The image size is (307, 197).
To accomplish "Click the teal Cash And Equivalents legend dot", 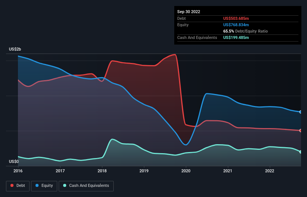I will pos(65,185).
